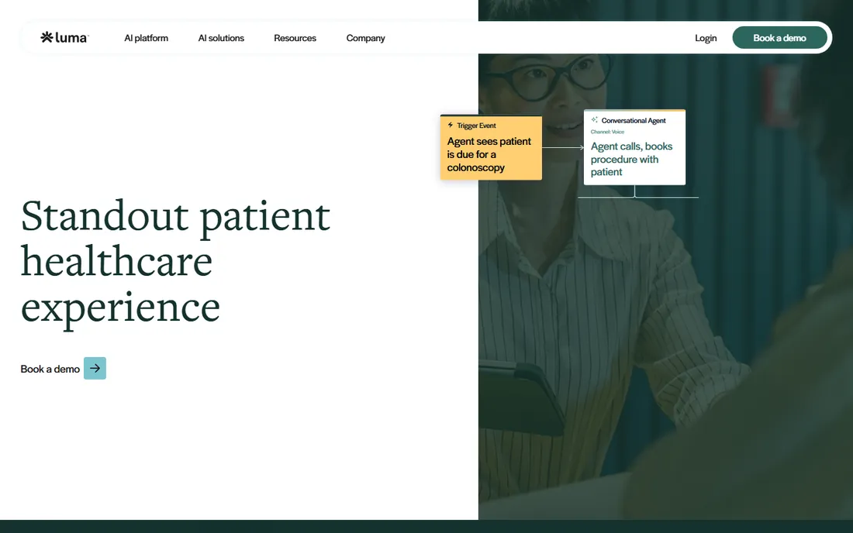Click 'Channel: Voice' label
Screen dimensions: 853x533
(607, 132)
